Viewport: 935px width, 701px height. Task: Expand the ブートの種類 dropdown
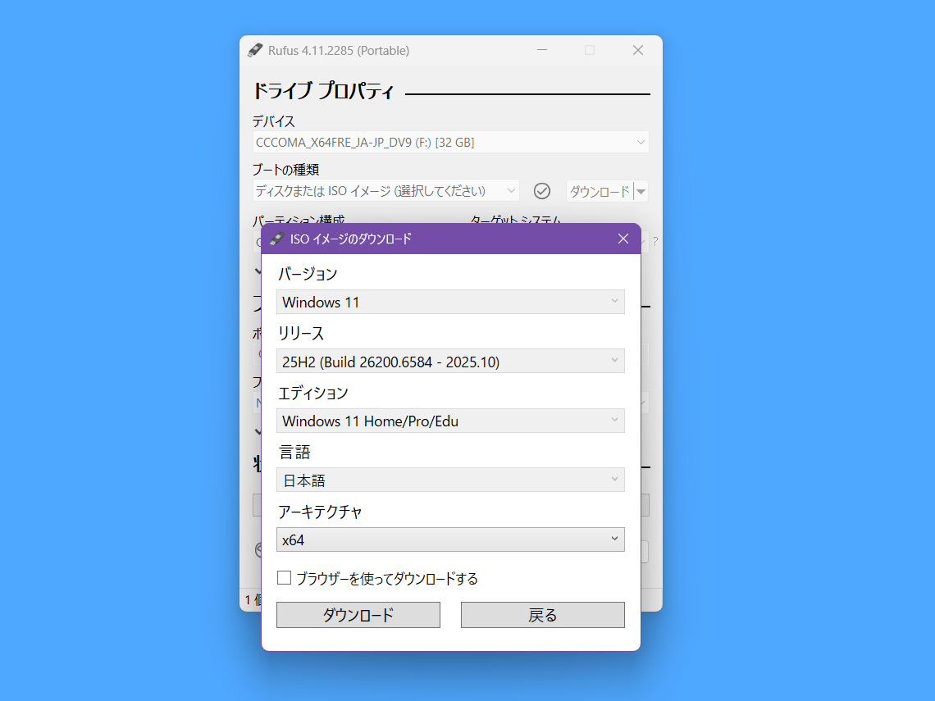[x=385, y=191]
